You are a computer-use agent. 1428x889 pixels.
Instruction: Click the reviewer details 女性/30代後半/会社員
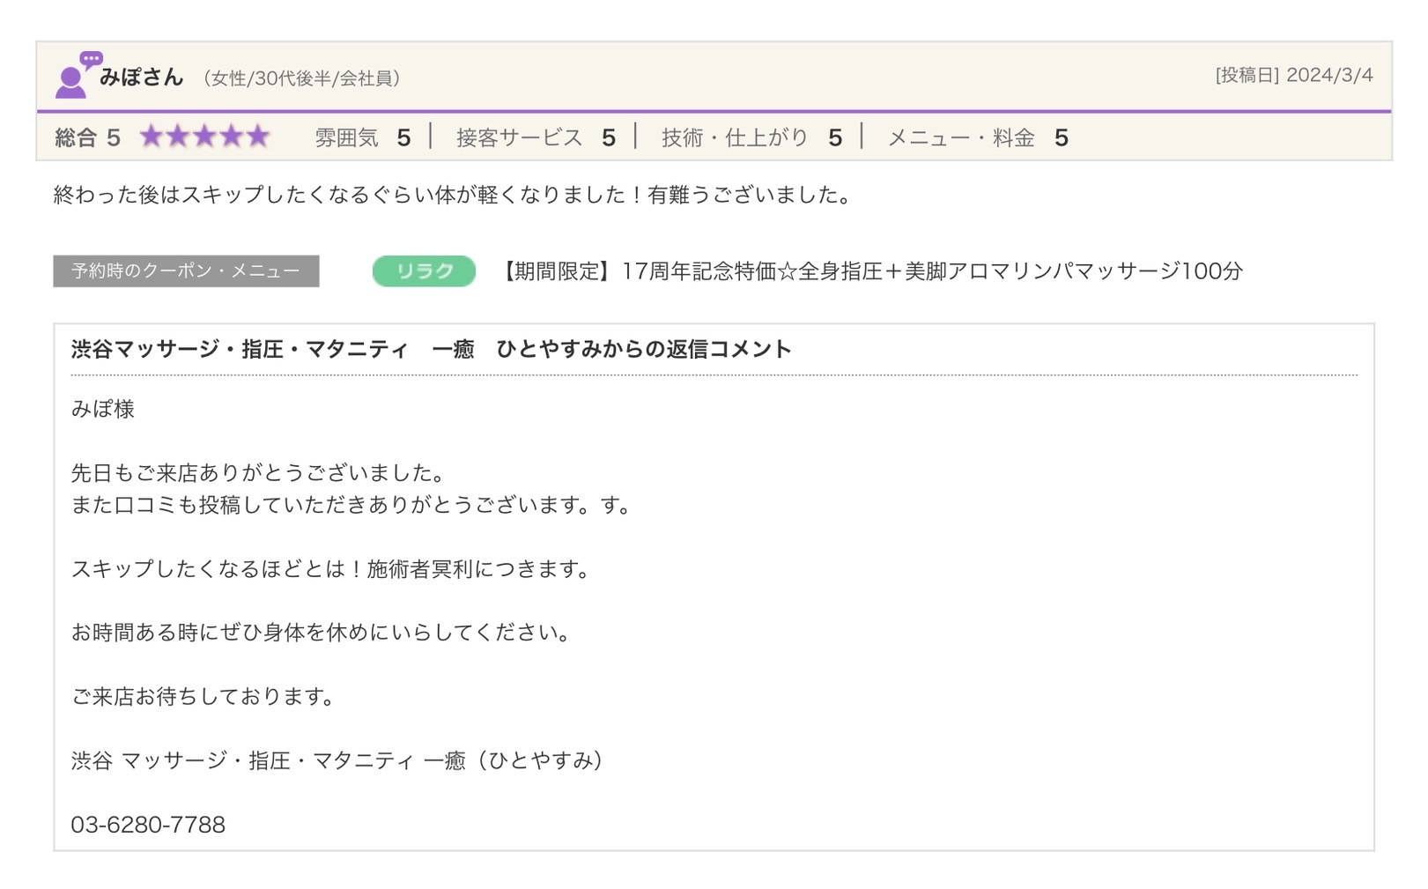click(x=301, y=78)
